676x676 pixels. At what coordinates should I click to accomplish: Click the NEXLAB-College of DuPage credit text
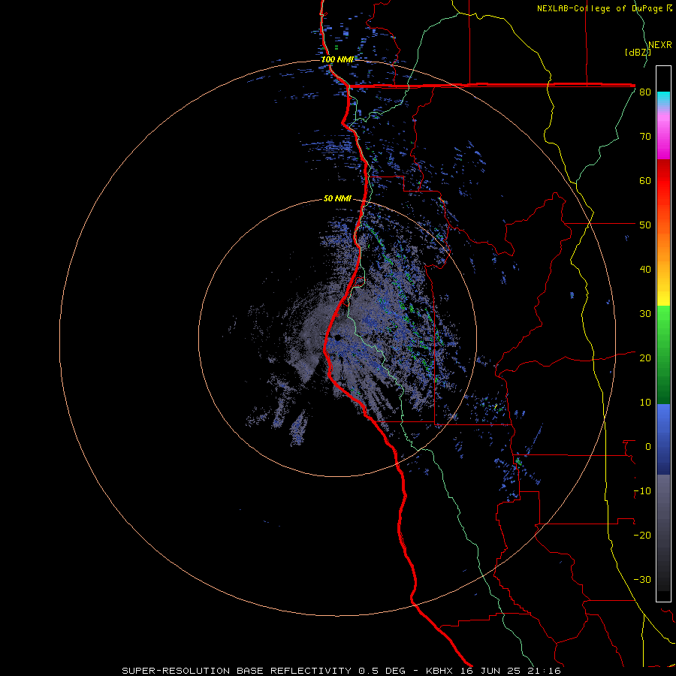point(599,8)
